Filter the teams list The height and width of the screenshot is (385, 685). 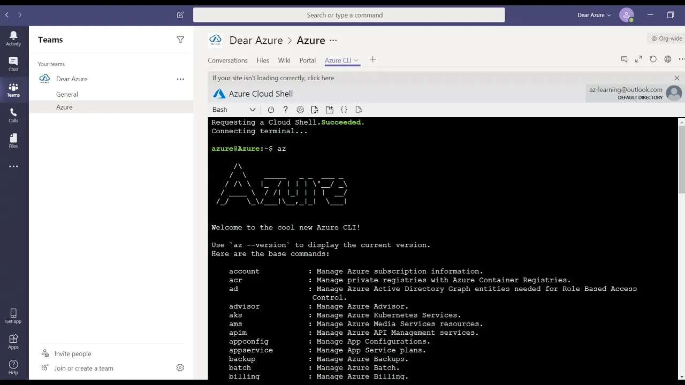pyautogui.click(x=180, y=40)
